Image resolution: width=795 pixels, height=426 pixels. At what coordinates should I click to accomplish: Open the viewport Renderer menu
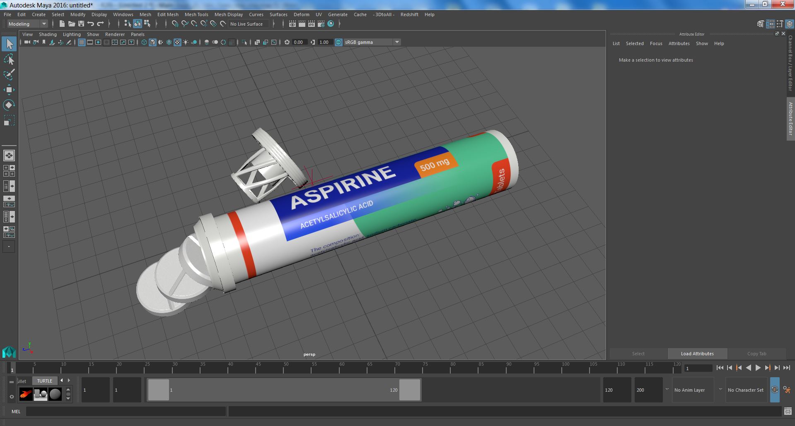(115, 34)
